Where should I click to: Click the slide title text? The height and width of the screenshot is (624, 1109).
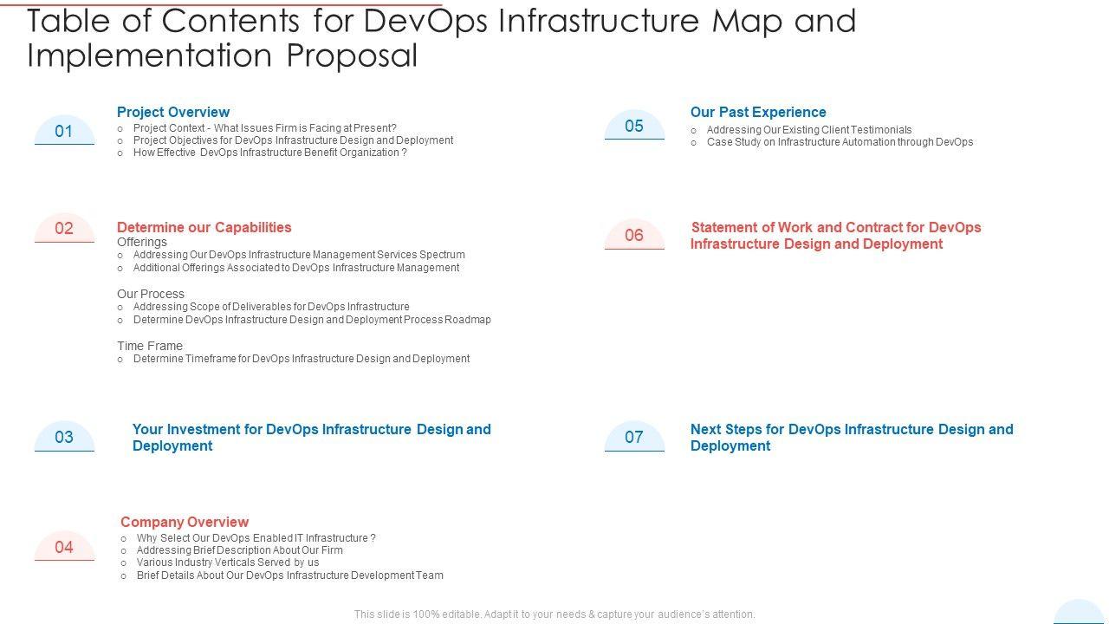442,37
